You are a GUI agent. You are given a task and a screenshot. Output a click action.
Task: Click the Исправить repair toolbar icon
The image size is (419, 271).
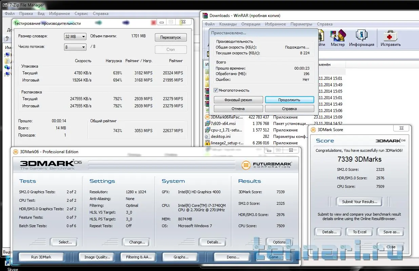(390, 37)
